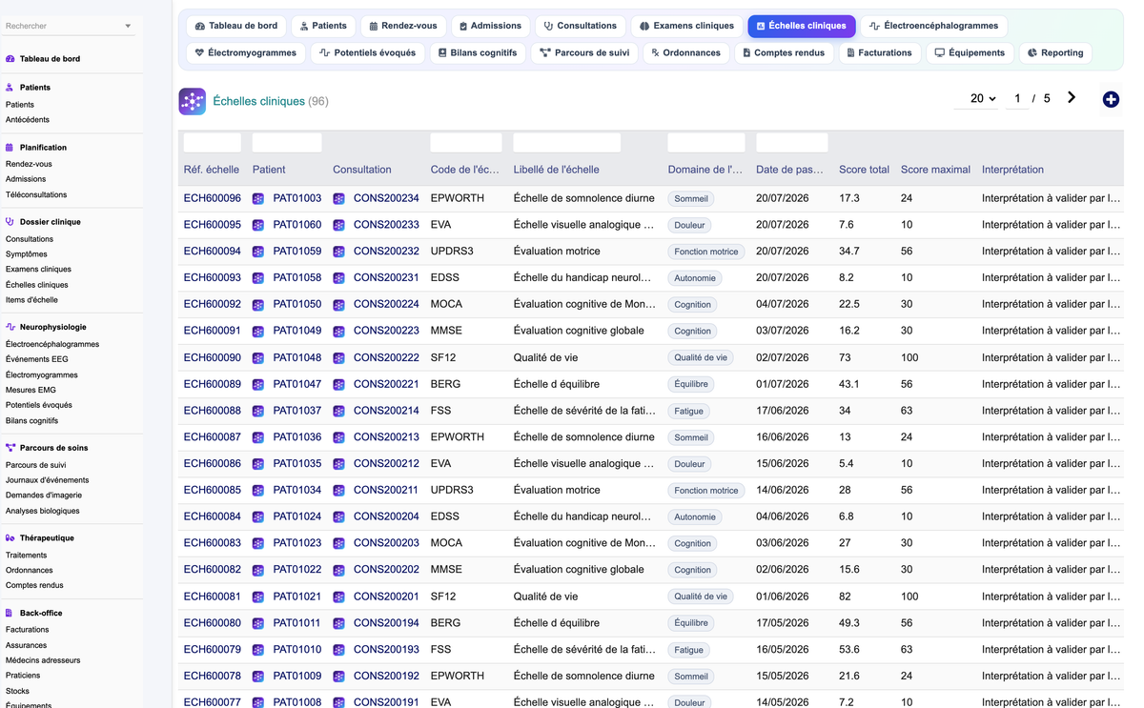This screenshot has width=1144, height=708.
Task: Click the add new échelle plus icon
Action: pyautogui.click(x=1111, y=99)
